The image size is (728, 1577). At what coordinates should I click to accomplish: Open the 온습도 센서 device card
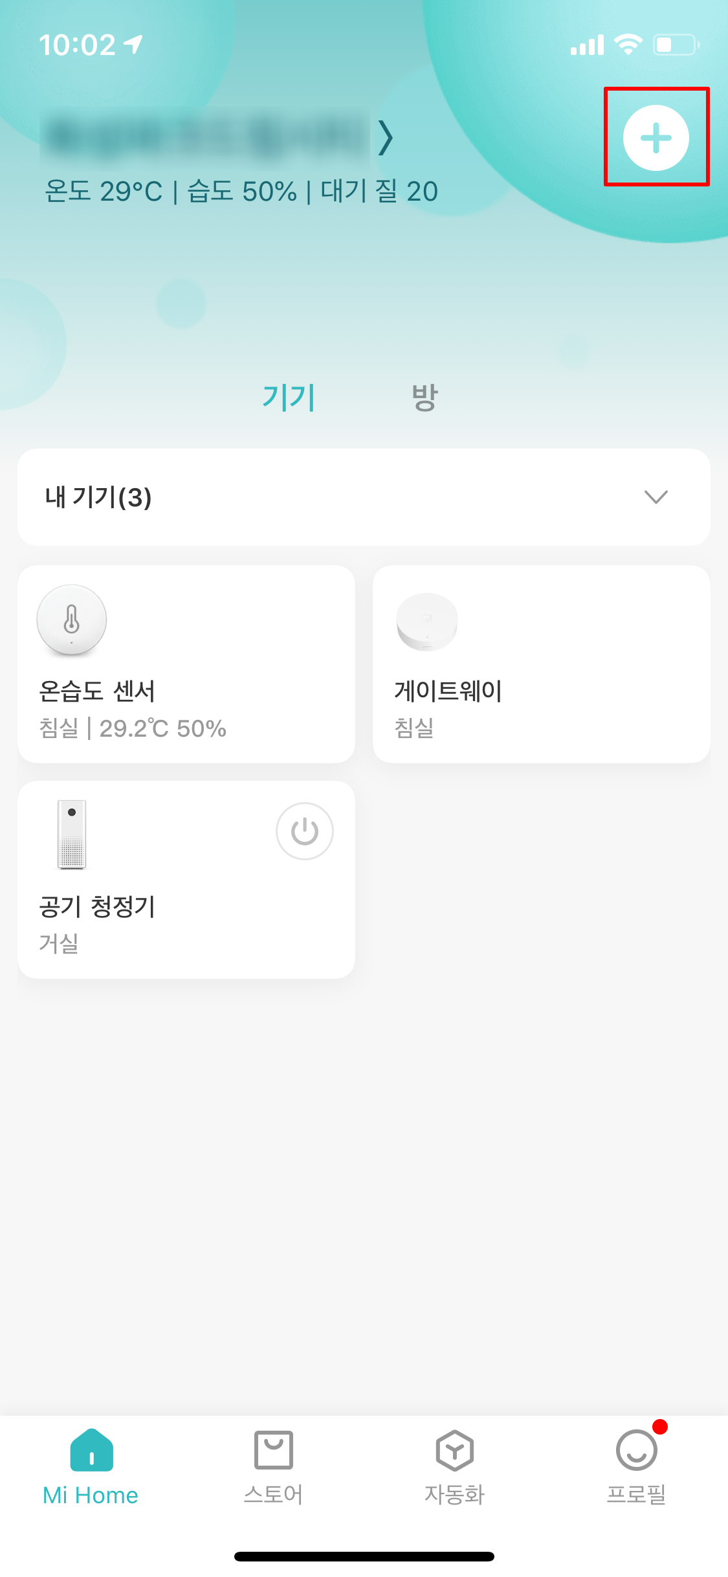click(186, 664)
